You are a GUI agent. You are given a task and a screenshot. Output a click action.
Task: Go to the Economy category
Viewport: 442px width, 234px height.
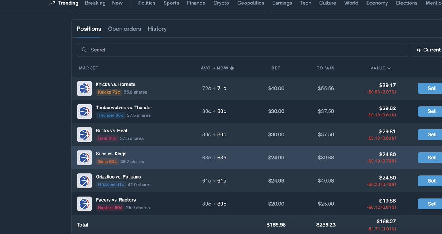[377, 3]
